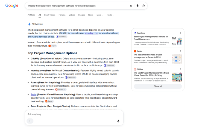Screen dimensions: 205x127
Task: Open the TaskRhino source chip after Asana sentence
Action: (61, 37)
